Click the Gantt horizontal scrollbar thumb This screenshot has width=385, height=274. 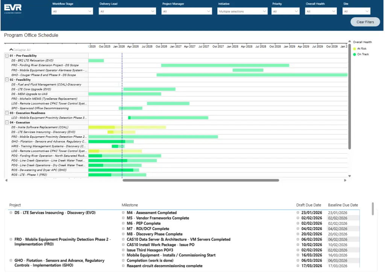pos(200,181)
